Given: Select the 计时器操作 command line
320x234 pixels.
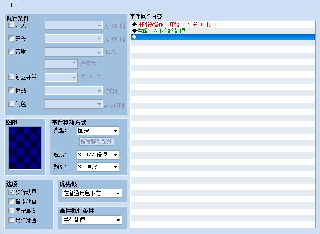Looking at the screenshot, I should tap(223, 25).
